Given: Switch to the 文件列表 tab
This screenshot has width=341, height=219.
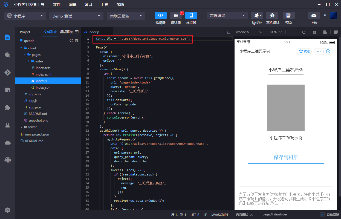Looking at the screenshot, I should click(x=50, y=32).
